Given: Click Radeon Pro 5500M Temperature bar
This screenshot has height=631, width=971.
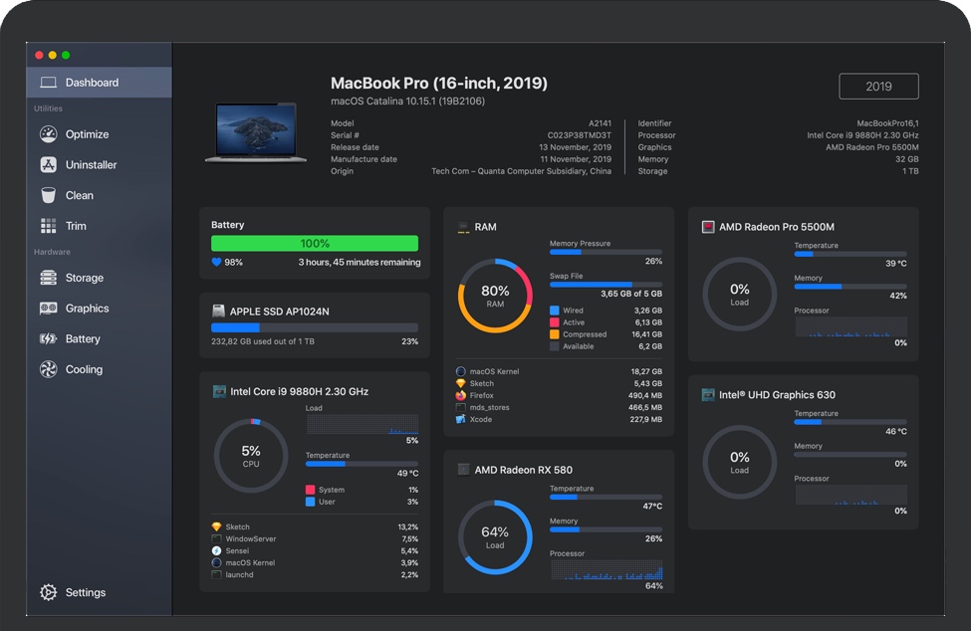Looking at the screenshot, I should (x=850, y=254).
